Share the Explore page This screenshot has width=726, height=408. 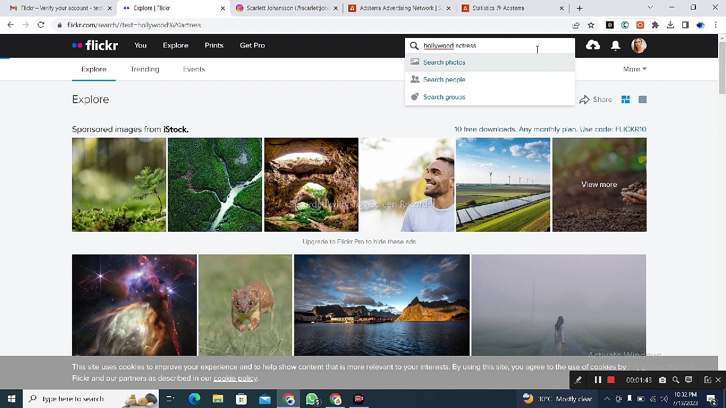pyautogui.click(x=596, y=100)
